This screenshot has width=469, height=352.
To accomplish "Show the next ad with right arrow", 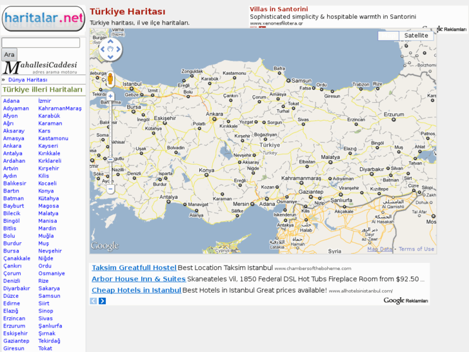I will tap(103, 301).
